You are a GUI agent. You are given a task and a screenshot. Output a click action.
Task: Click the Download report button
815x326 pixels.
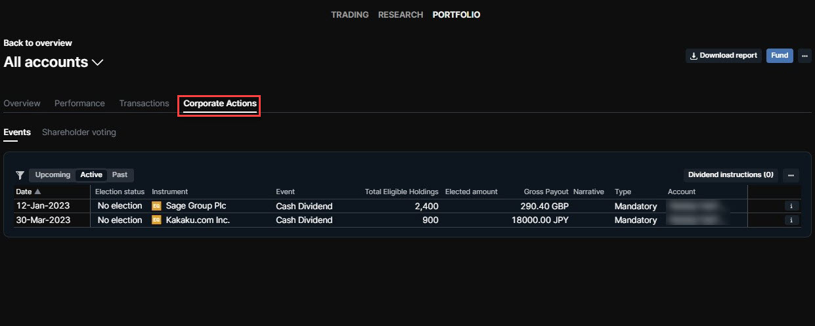pyautogui.click(x=724, y=56)
